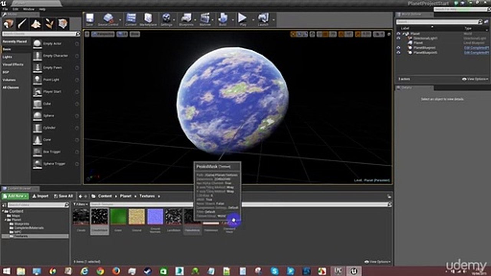
Task: Toggle visibility of Planet world in outliner
Action: tap(398, 34)
